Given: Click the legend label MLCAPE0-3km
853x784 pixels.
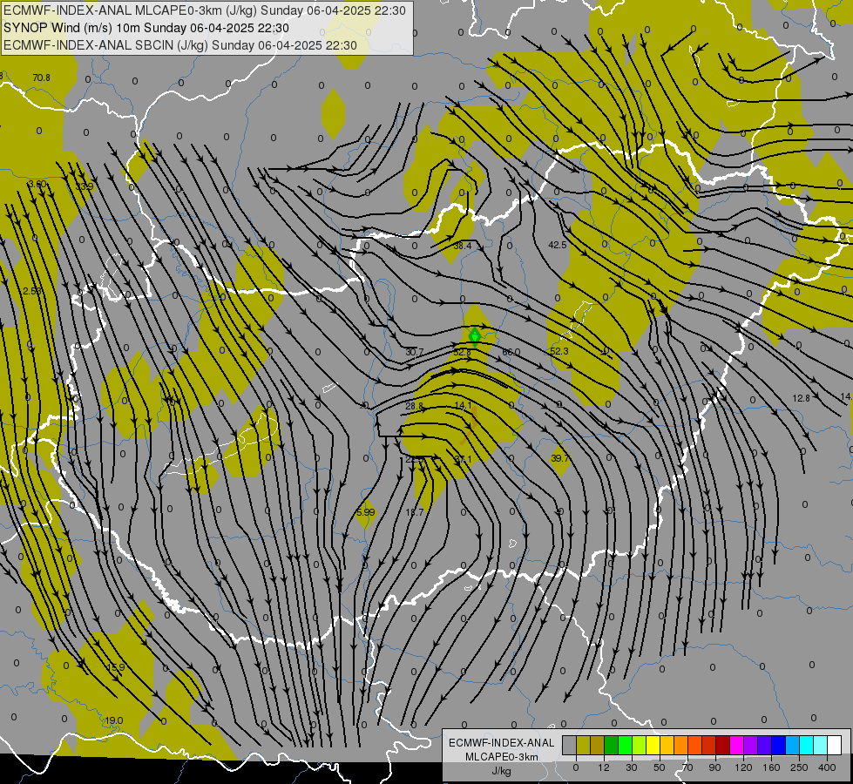Looking at the screenshot, I should 502,757.
